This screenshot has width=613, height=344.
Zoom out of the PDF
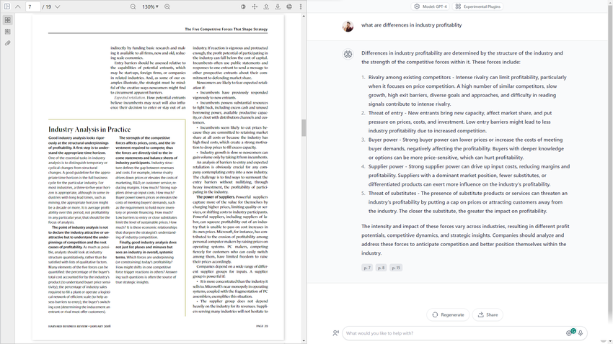pyautogui.click(x=133, y=6)
